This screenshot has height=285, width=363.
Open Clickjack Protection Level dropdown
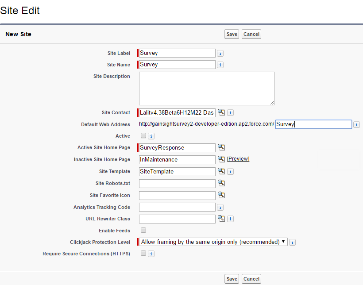213,242
